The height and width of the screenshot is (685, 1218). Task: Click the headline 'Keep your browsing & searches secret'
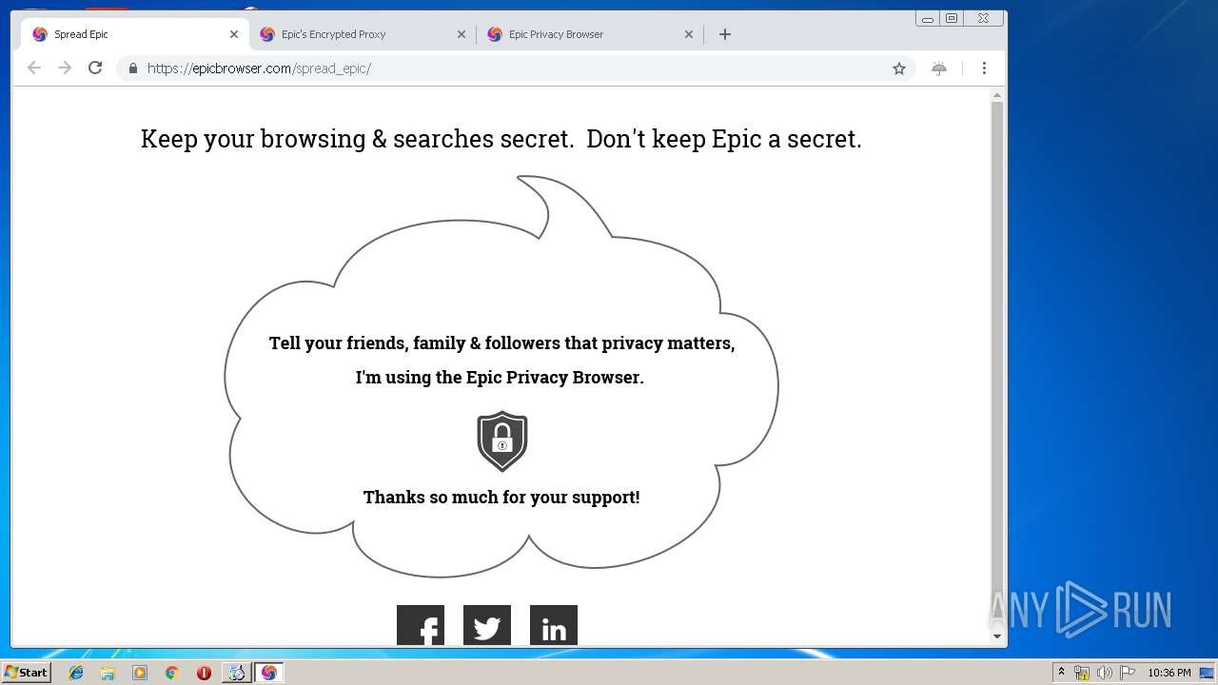point(357,139)
